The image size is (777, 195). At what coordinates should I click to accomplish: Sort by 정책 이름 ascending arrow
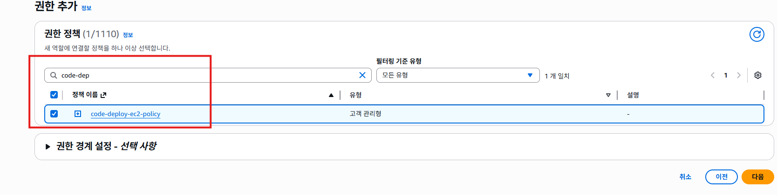pos(331,95)
